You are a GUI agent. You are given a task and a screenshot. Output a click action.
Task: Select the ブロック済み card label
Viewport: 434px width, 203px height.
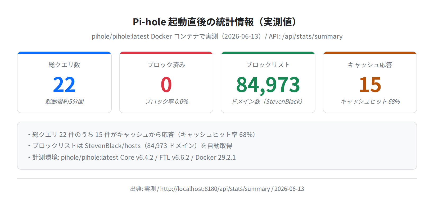pos(166,65)
